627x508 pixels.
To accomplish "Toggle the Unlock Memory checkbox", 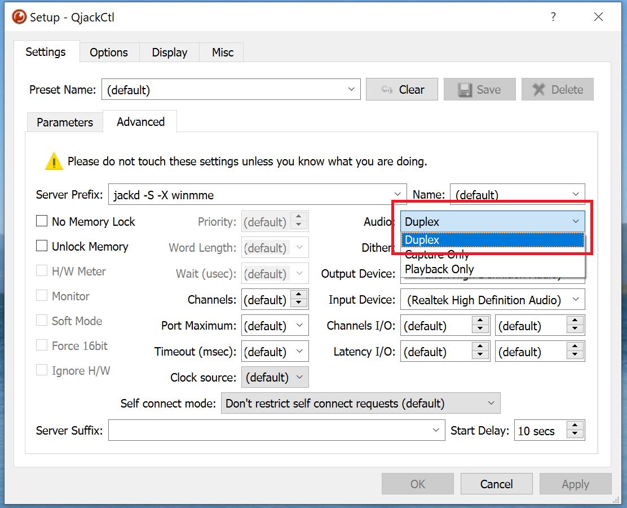I will pyautogui.click(x=42, y=246).
